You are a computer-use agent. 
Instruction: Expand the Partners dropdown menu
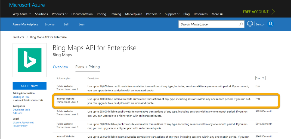[153, 14]
